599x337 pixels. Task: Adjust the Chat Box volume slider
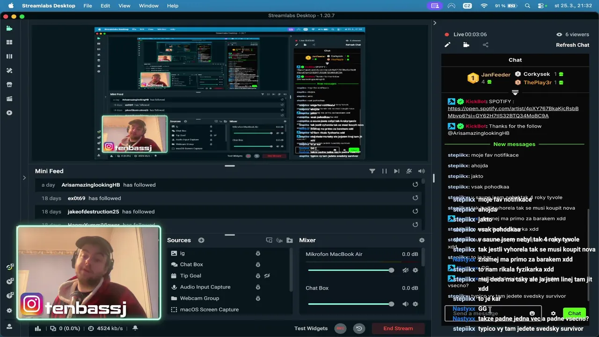coord(351,304)
